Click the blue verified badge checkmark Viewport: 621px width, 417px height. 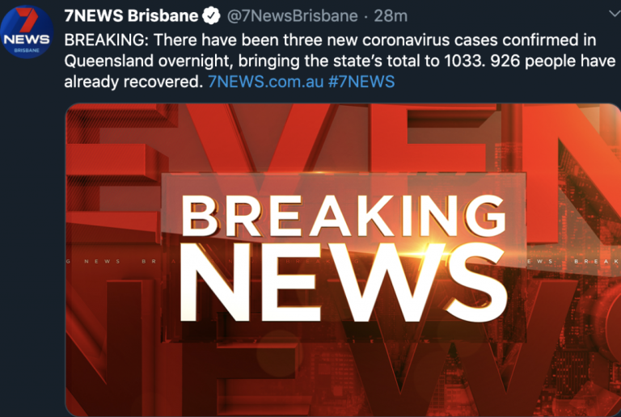pos(212,16)
